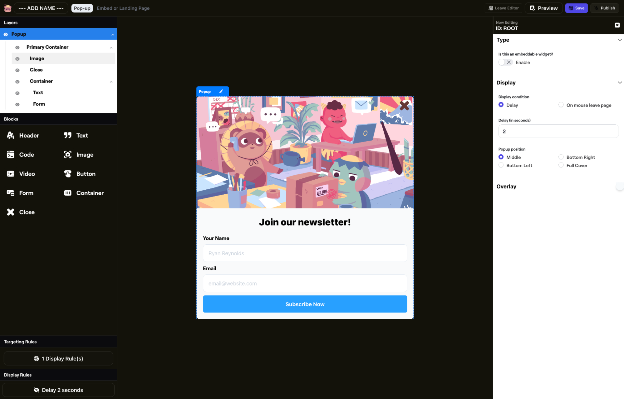Click the pencil edit icon on Popup label
624x399 pixels.
pyautogui.click(x=221, y=92)
